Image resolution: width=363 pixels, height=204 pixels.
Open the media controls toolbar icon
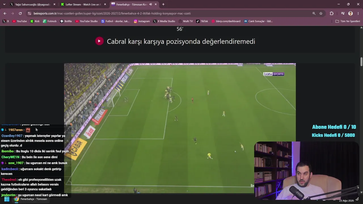343,13
